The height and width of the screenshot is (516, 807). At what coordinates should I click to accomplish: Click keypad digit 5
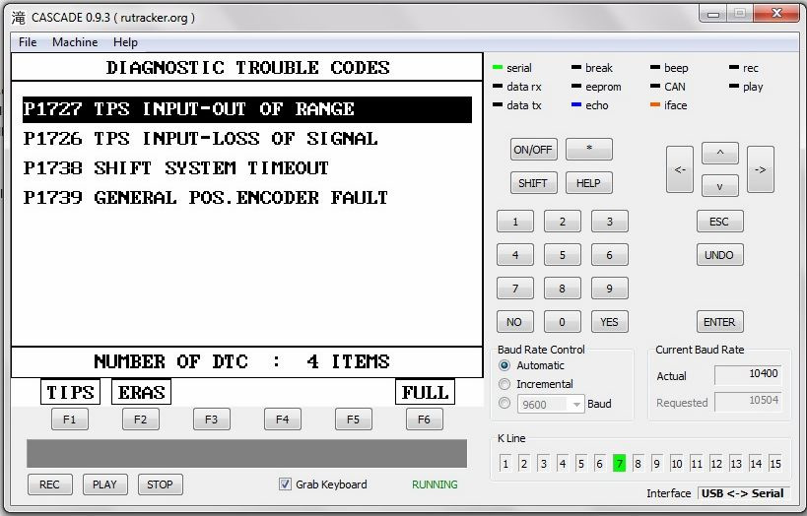click(563, 255)
